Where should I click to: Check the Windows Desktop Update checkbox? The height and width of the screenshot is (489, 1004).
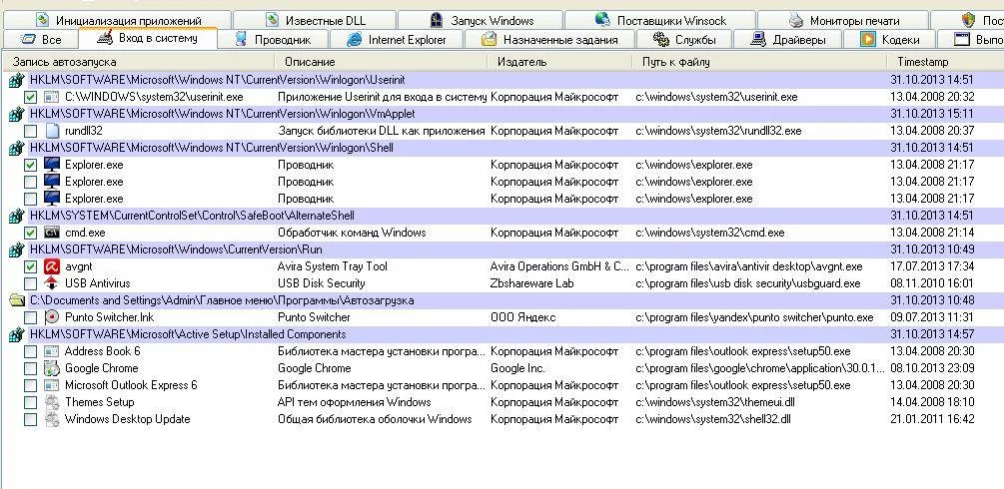[31, 420]
